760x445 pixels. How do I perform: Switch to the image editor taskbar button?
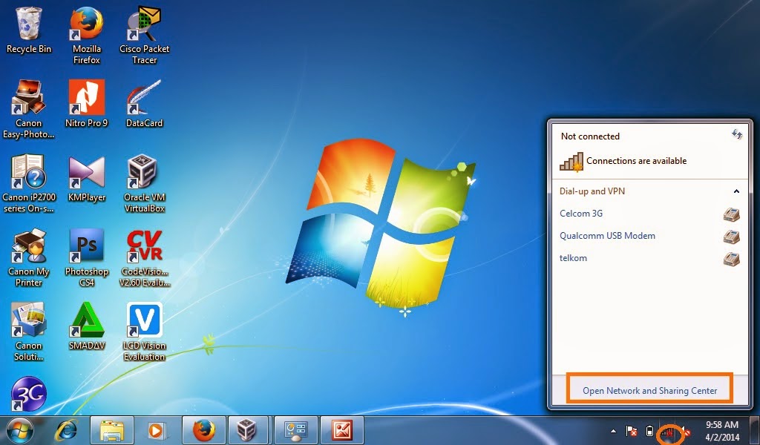pyautogui.click(x=341, y=430)
